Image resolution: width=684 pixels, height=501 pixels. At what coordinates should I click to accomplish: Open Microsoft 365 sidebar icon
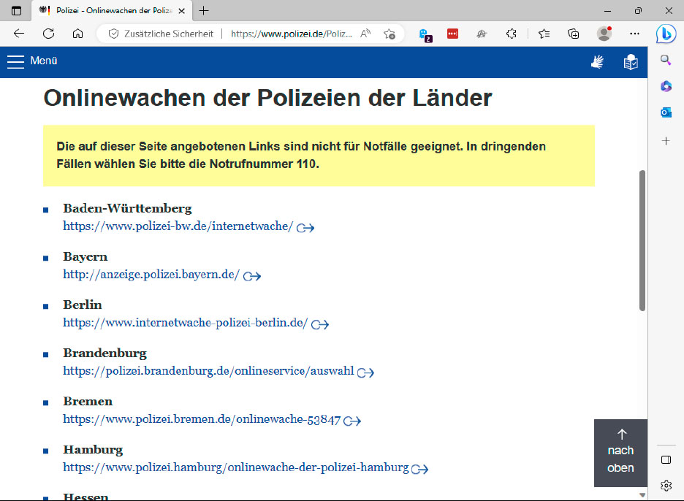point(666,86)
